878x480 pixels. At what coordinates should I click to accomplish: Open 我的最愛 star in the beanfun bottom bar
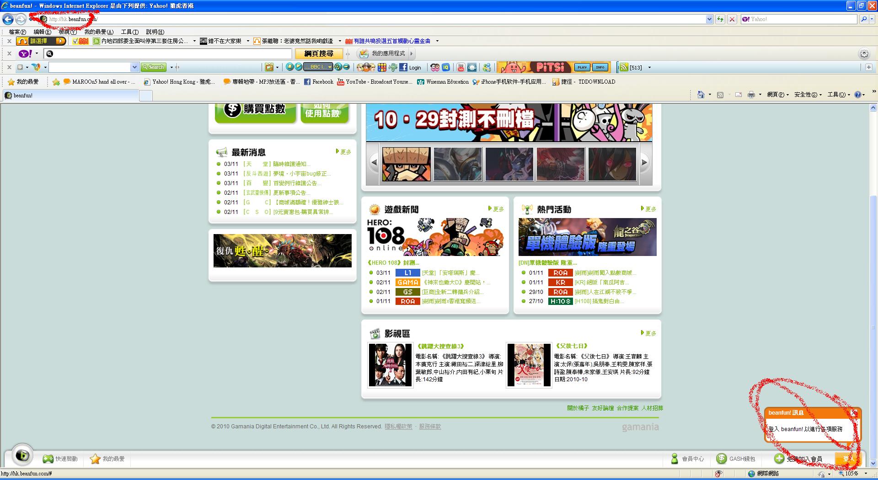coord(107,459)
